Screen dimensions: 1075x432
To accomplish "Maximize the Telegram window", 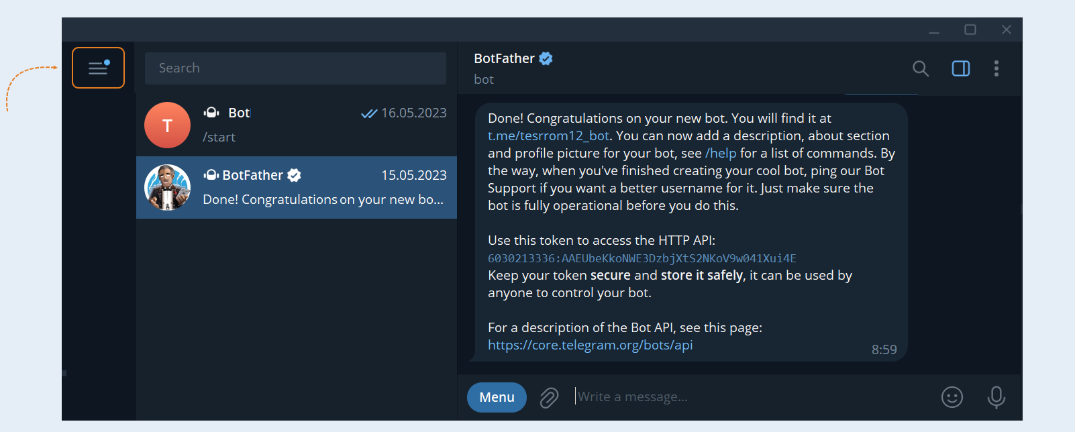I will tap(970, 30).
